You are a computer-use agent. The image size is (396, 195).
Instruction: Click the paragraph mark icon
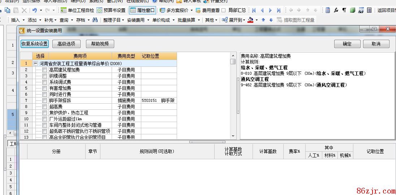pos(344,10)
